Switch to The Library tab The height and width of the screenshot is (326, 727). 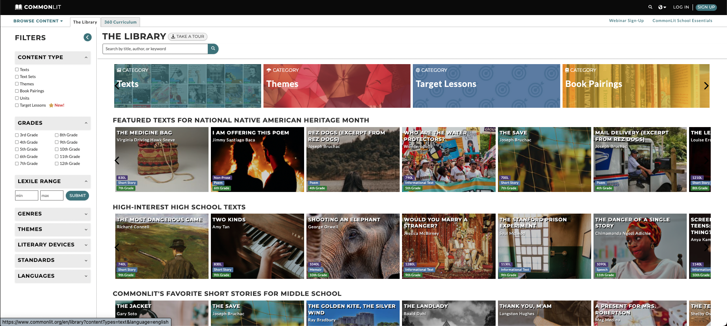coord(85,22)
